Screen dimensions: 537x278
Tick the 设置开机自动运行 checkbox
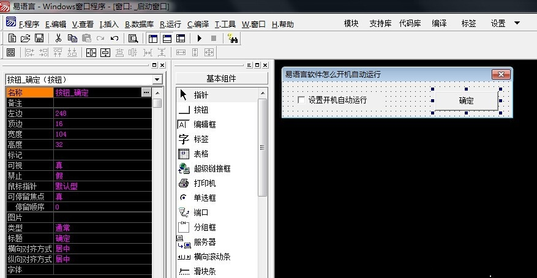tap(301, 100)
